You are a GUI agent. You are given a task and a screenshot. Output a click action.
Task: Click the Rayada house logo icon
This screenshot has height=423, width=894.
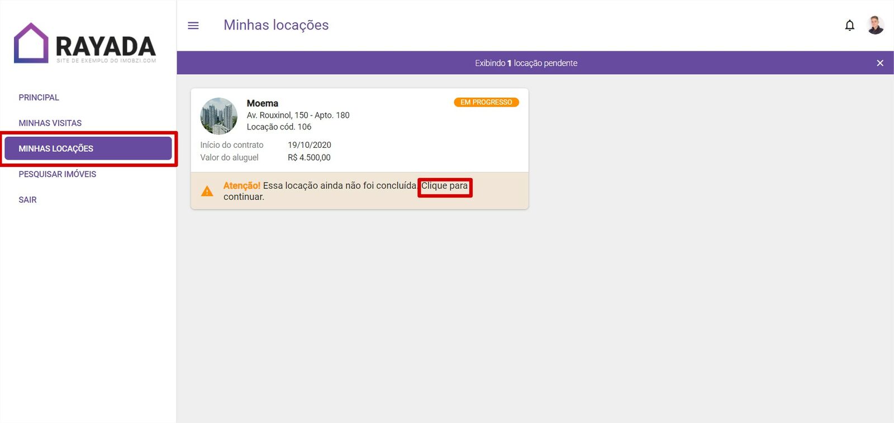tap(31, 43)
